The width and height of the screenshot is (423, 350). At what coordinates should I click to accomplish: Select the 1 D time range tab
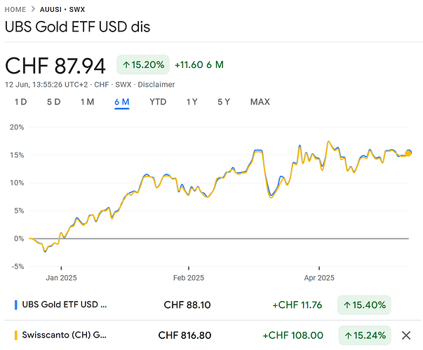(21, 102)
